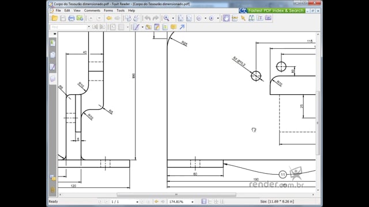Open the Comments menu
The height and width of the screenshot is (207, 369).
coord(92,10)
